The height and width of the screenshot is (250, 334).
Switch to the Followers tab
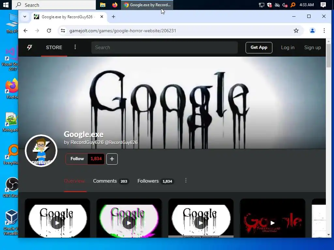[156, 181]
